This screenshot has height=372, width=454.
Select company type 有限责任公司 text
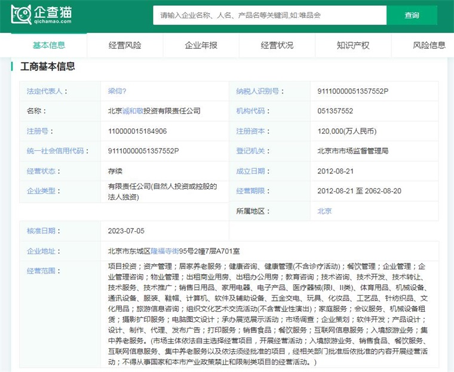click(162, 191)
